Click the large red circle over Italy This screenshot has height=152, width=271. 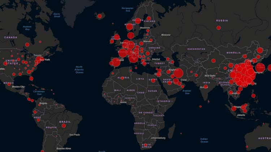tap(133, 58)
